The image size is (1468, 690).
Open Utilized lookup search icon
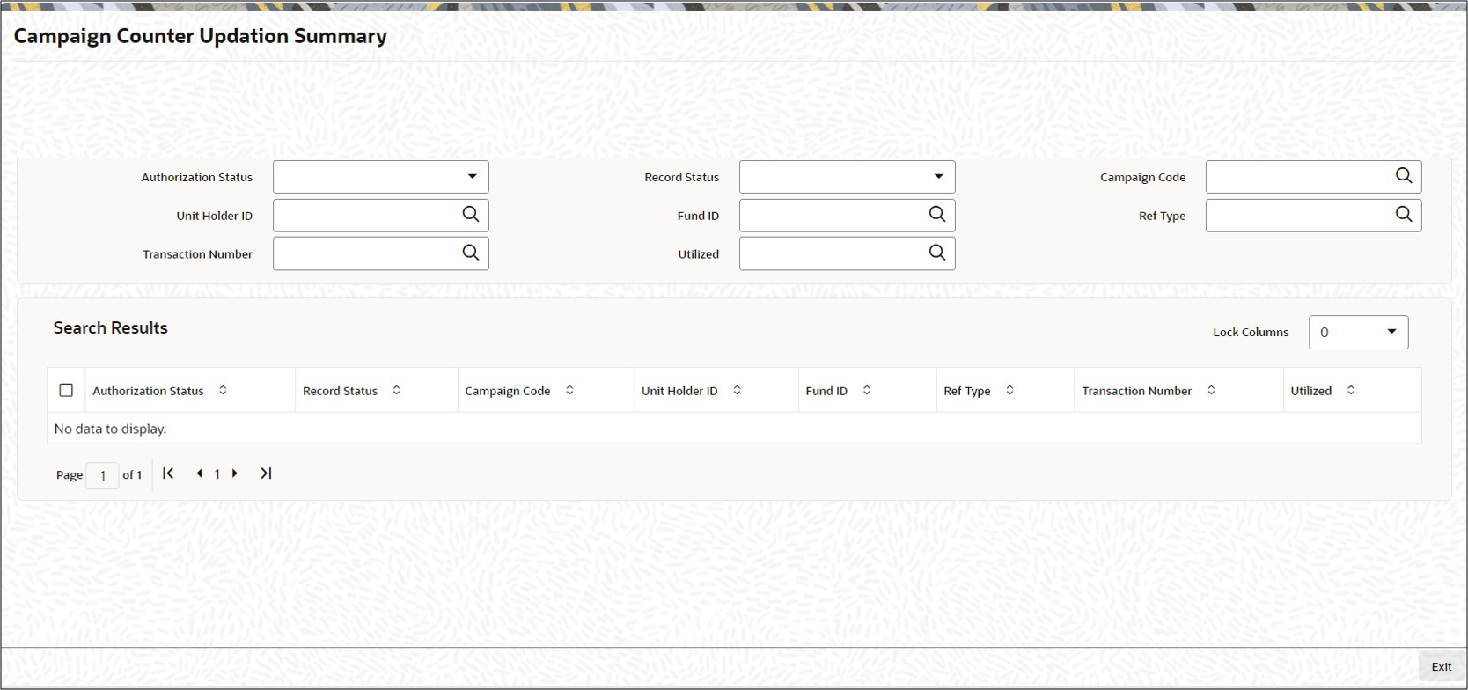(x=937, y=253)
